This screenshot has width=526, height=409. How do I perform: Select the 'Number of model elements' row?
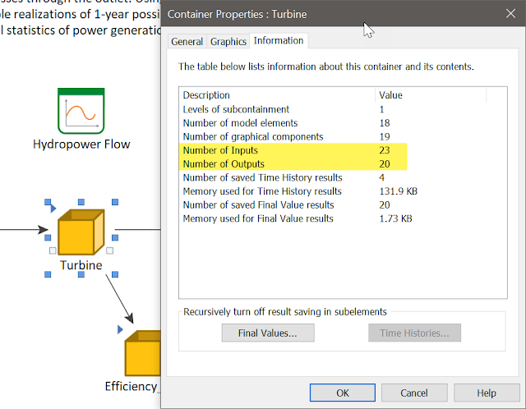343,123
